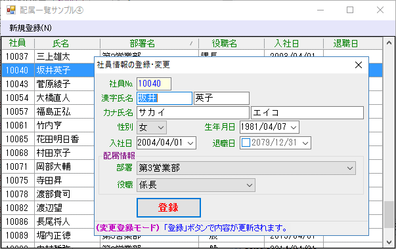396x249 pixels.
Task: Click the list scrollbar down arrow
Action: coord(389,242)
